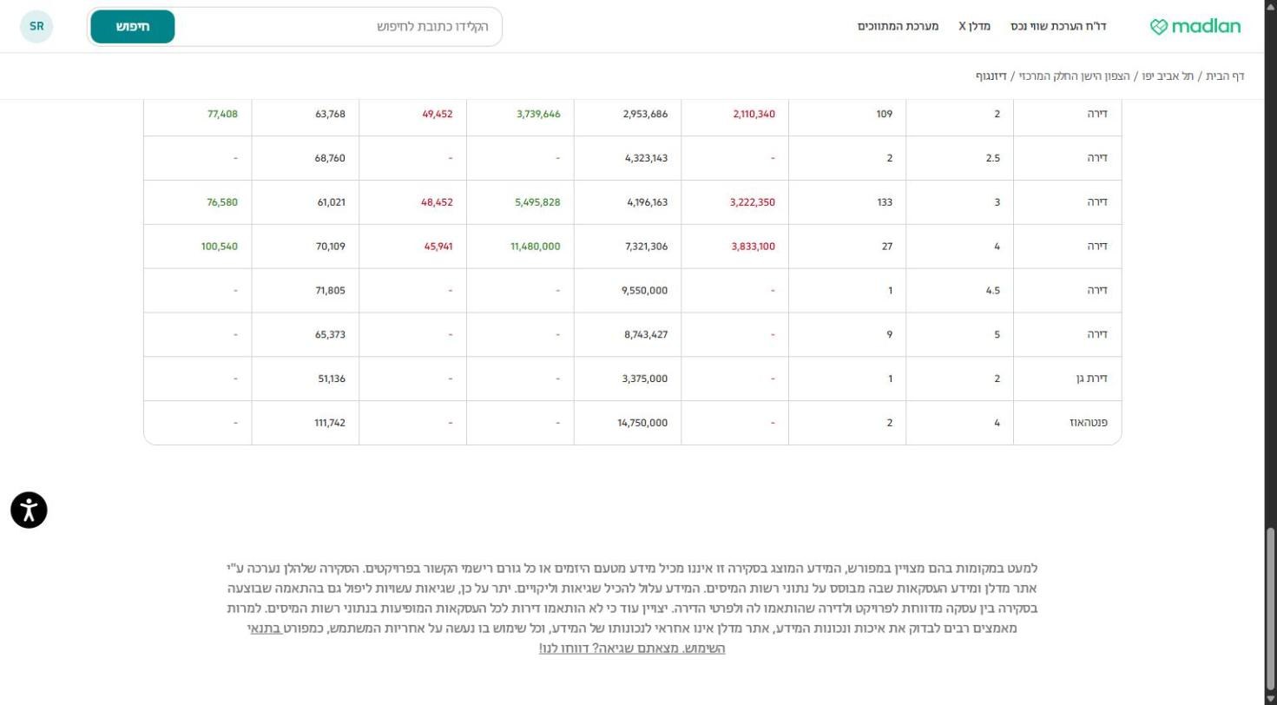Open the accessibility menu icon
The width and height of the screenshot is (1277, 705).
[x=29, y=510]
